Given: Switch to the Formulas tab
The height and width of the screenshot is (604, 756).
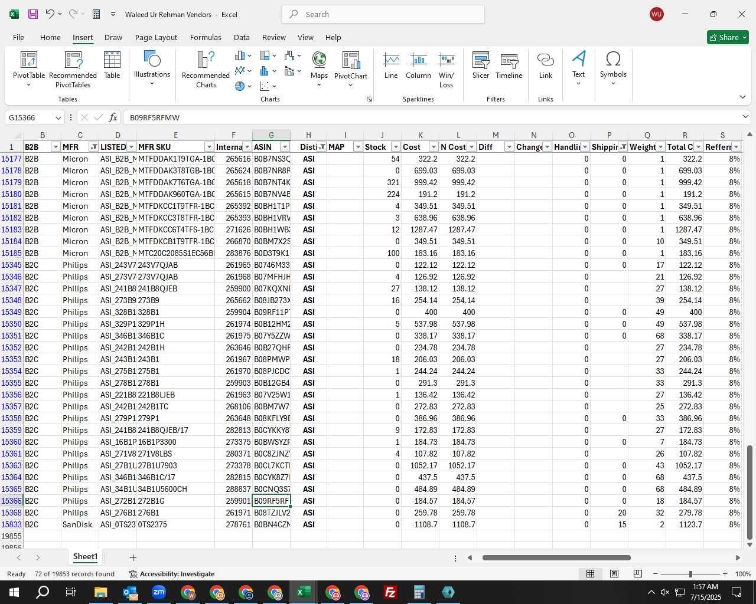Looking at the screenshot, I should coord(206,37).
